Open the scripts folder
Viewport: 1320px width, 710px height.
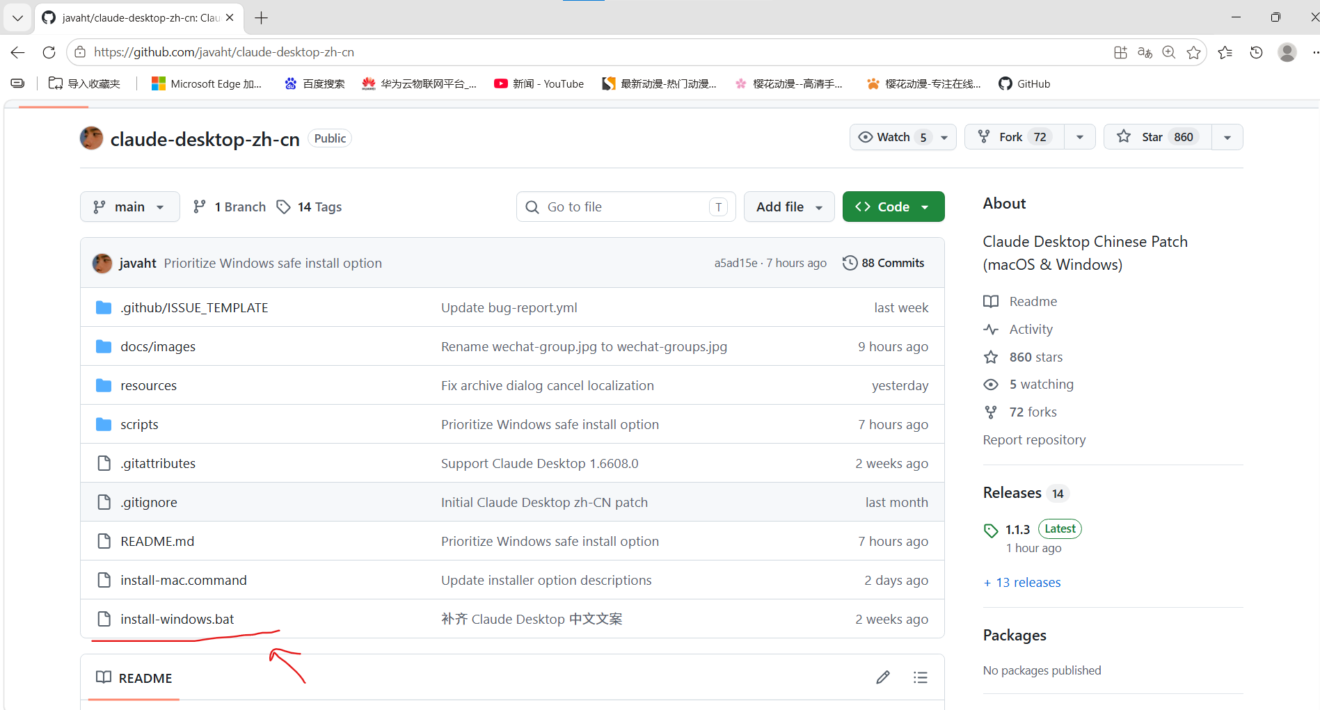click(x=139, y=424)
